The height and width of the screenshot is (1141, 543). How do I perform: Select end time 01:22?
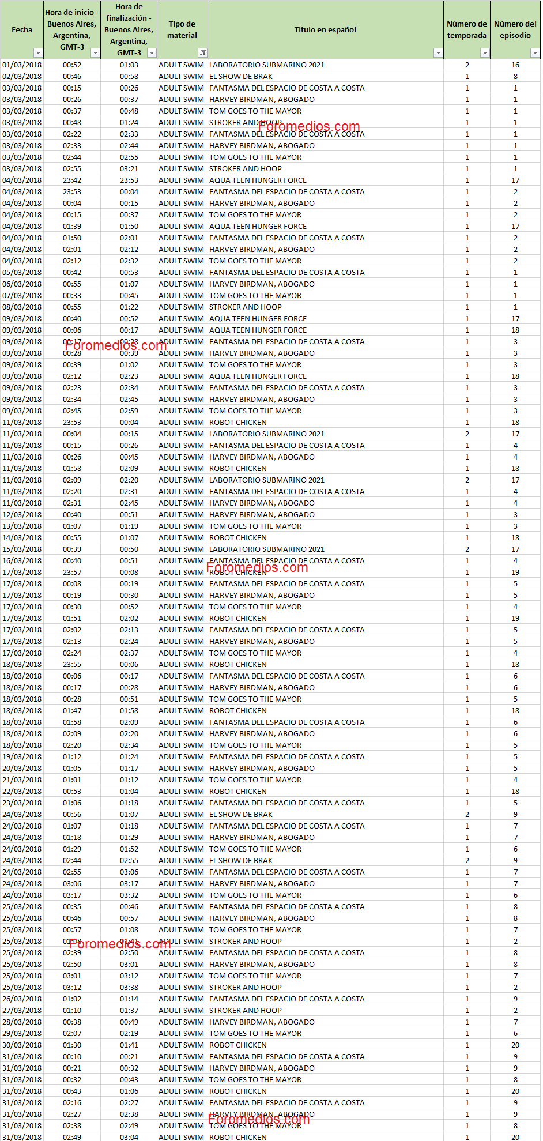129,307
